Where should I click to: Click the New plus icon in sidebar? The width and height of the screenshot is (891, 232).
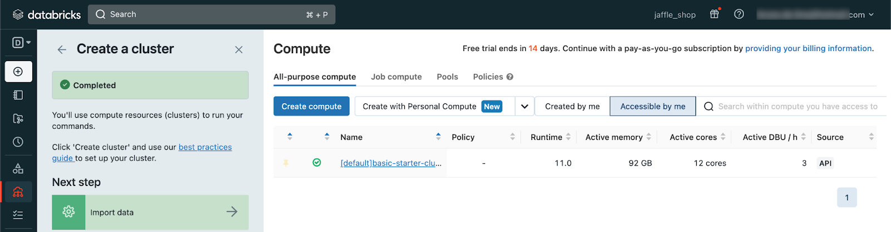click(18, 72)
